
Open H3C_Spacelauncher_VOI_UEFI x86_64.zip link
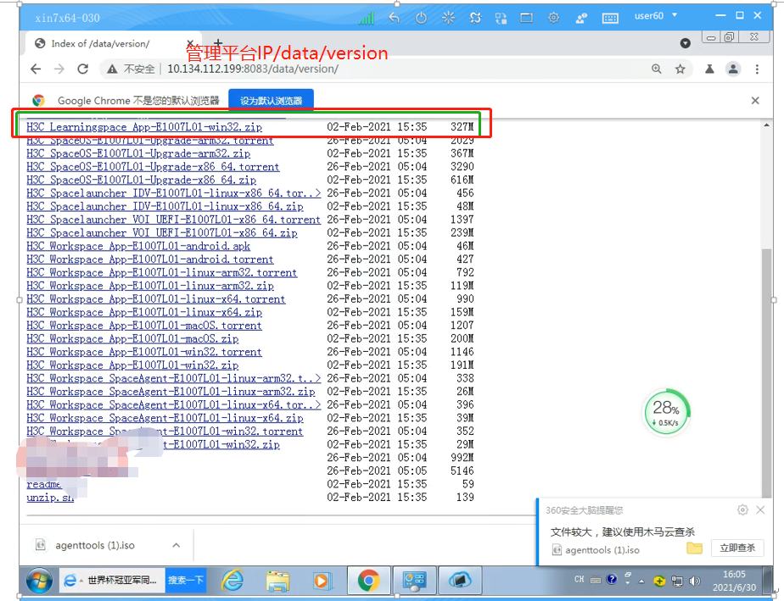(162, 233)
